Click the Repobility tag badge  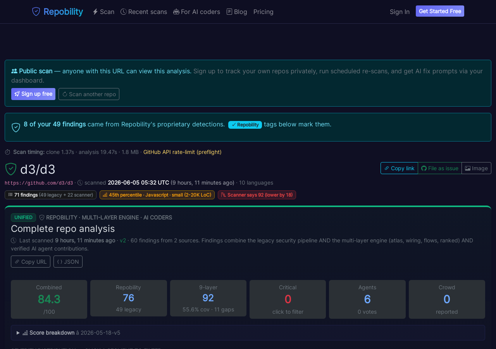[245, 124]
